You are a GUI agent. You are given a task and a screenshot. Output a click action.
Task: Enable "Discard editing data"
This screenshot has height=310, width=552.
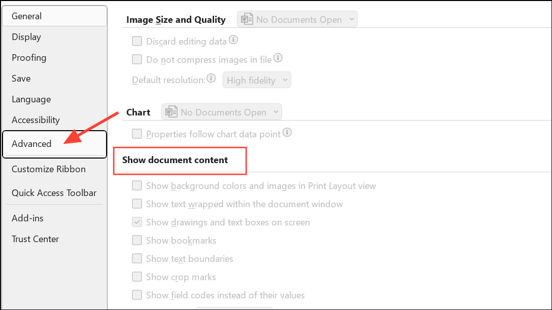pyautogui.click(x=136, y=41)
